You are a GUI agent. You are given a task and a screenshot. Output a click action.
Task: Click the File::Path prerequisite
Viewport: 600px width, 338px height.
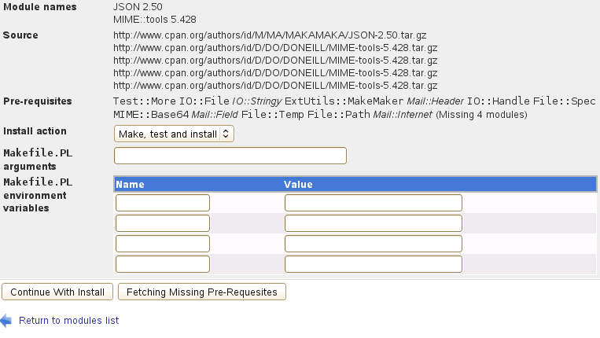click(x=339, y=115)
